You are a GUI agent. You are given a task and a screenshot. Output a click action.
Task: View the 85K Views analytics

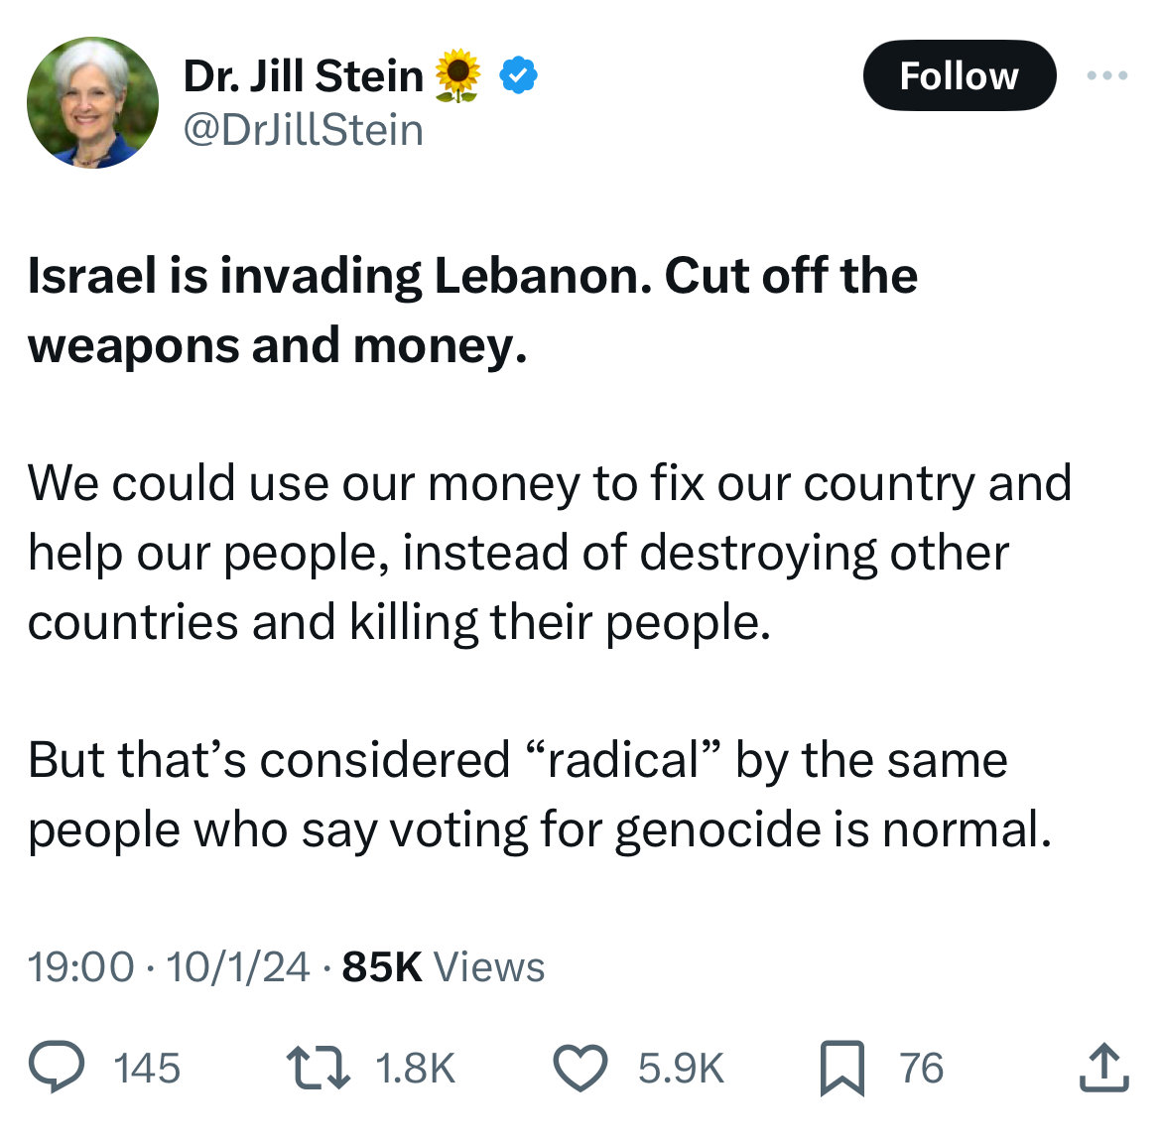click(x=443, y=967)
